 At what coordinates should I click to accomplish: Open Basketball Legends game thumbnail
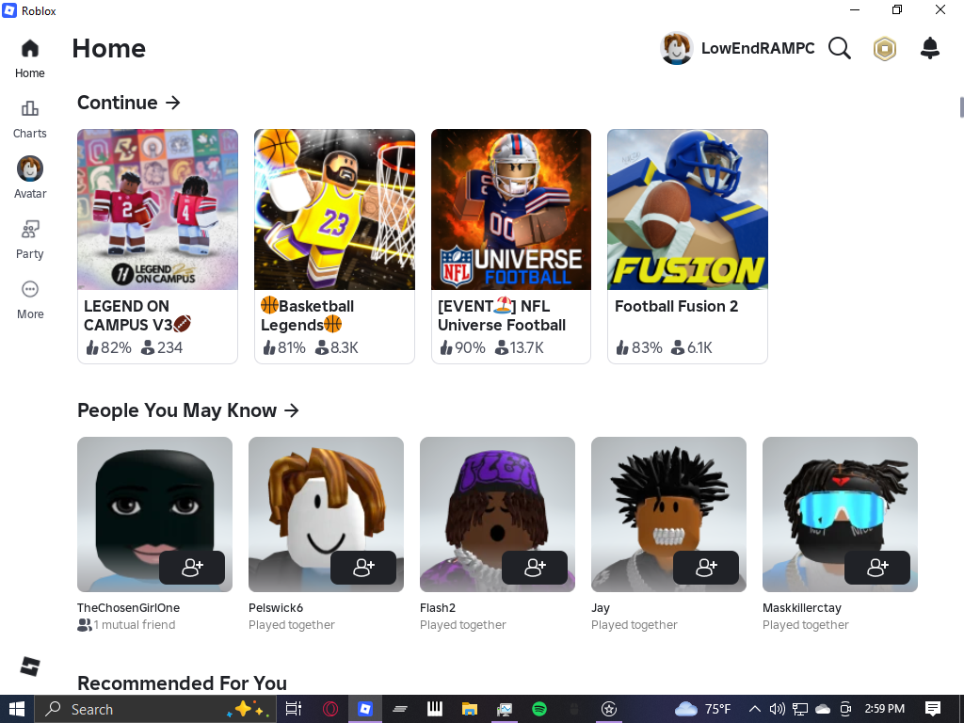334,209
